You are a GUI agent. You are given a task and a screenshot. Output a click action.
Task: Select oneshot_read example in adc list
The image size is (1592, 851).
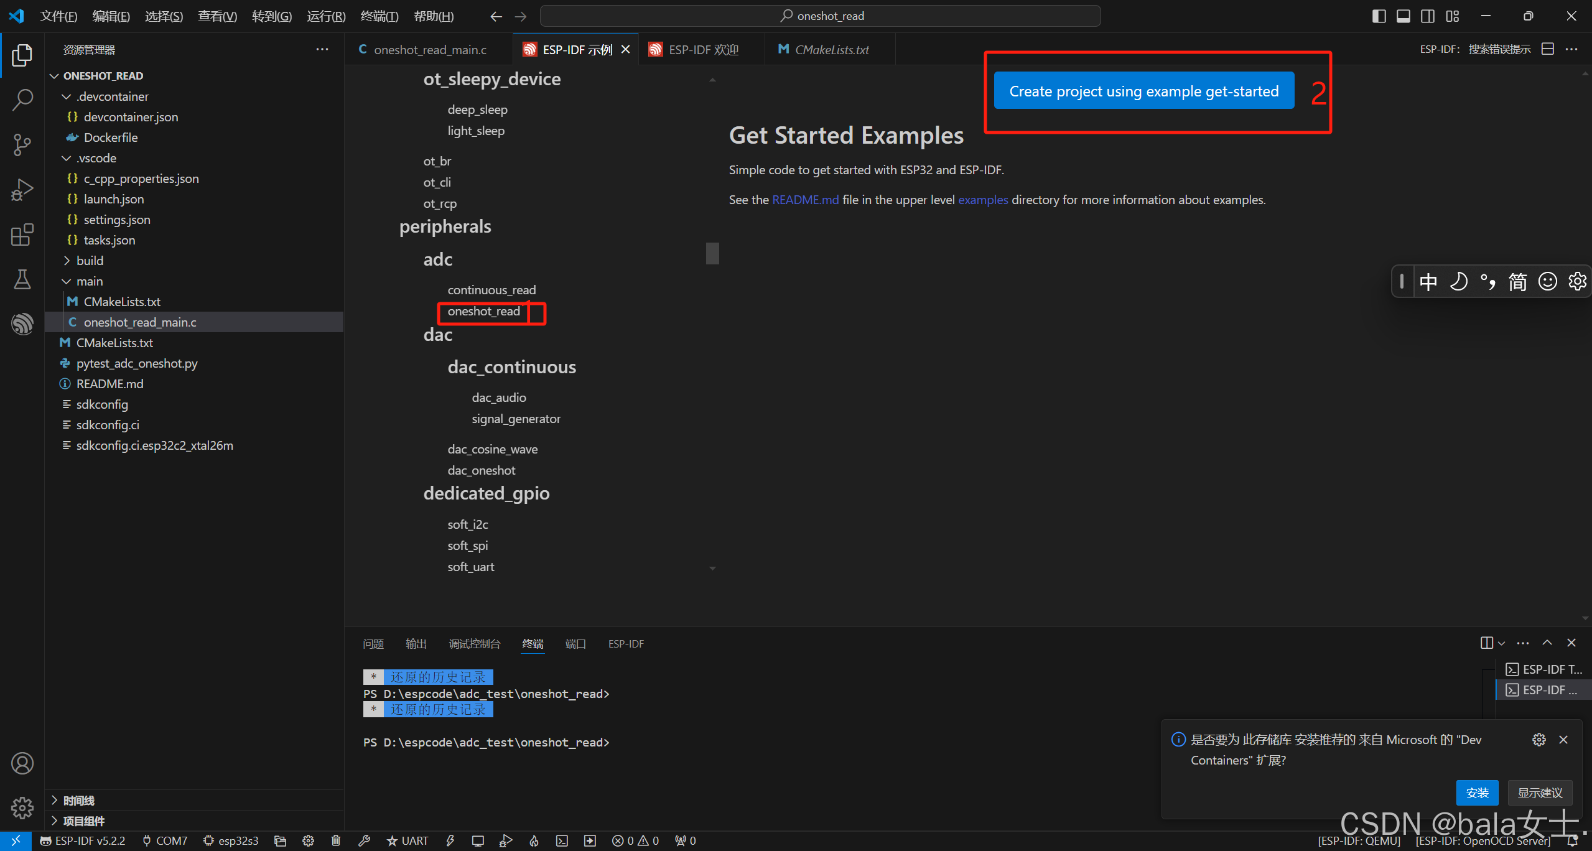(x=483, y=311)
